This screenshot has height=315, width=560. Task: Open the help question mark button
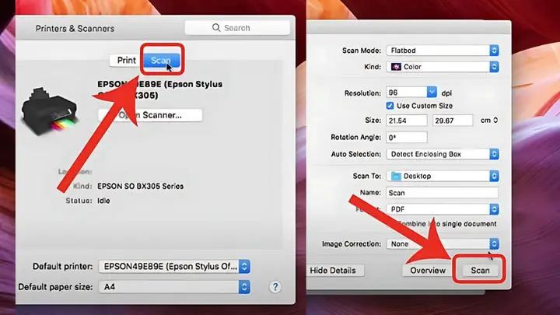point(275,287)
